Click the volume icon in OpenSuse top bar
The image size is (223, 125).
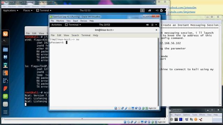pyautogui.click(x=147, y=25)
